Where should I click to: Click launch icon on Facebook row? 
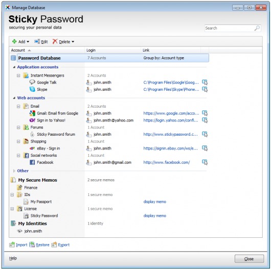coord(205,162)
